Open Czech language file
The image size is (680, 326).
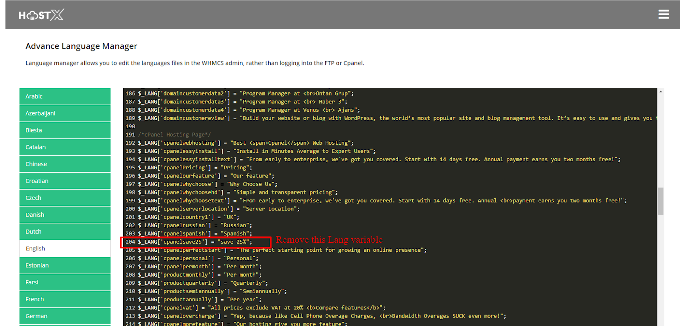[x=65, y=198]
